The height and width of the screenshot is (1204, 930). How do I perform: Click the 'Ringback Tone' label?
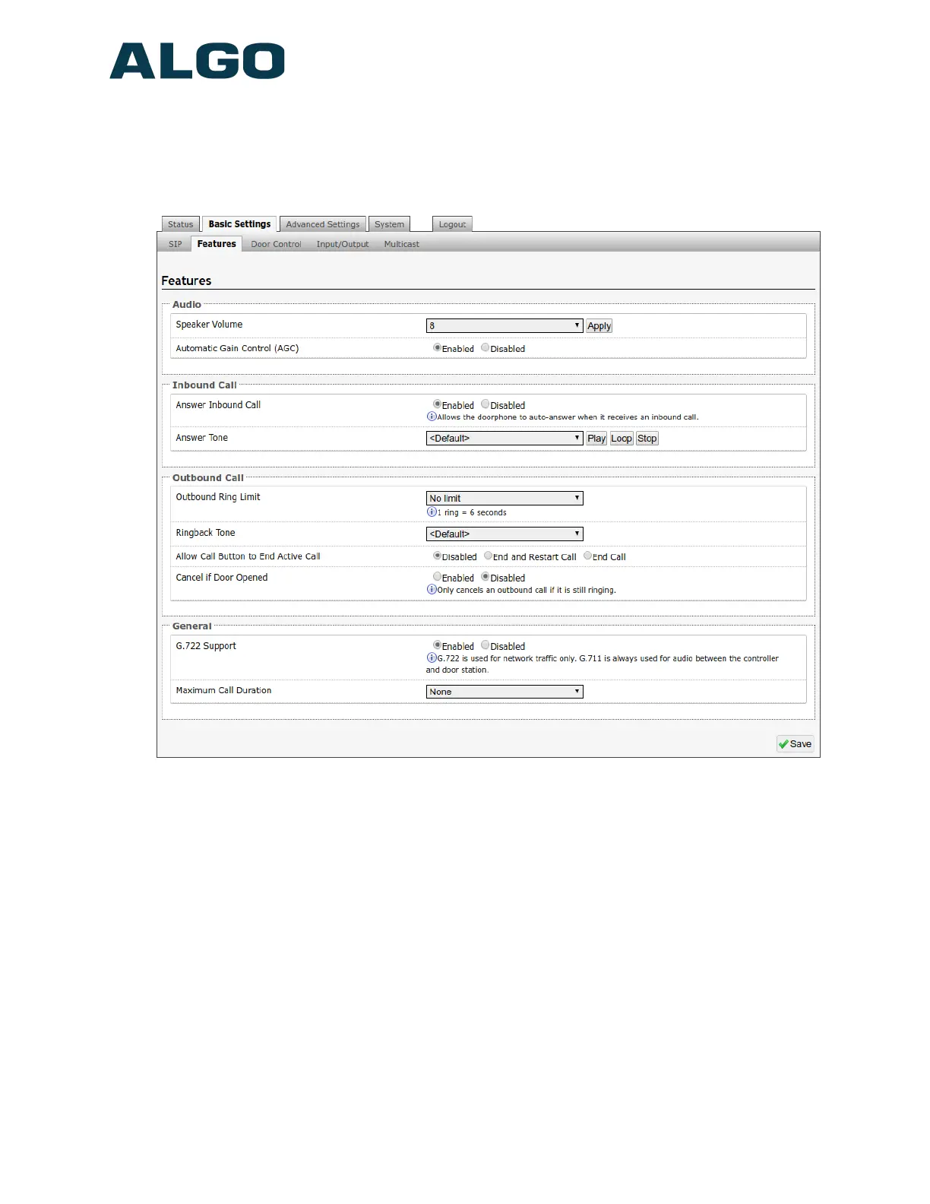coord(205,533)
